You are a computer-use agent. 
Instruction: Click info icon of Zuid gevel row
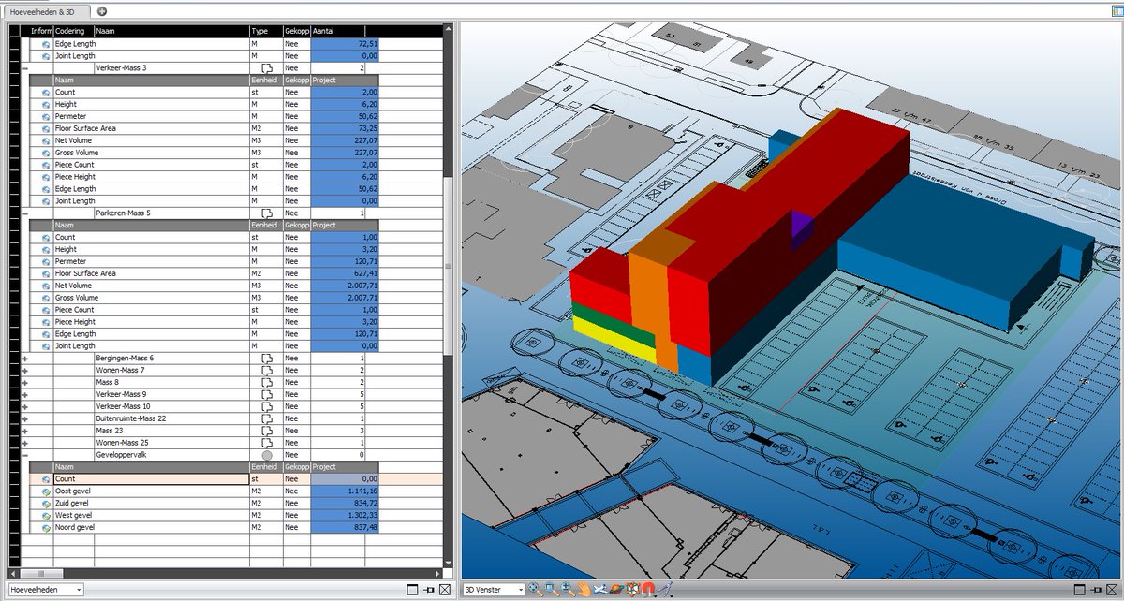[x=46, y=504]
